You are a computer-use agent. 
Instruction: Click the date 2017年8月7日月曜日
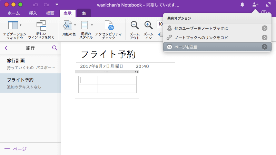point(101,66)
